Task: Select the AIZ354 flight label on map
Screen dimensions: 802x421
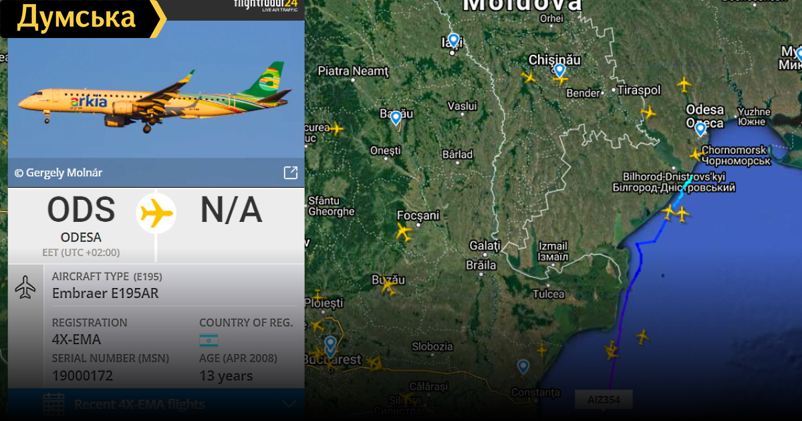Action: pos(603,400)
